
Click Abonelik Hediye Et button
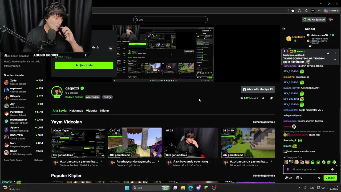point(258,89)
